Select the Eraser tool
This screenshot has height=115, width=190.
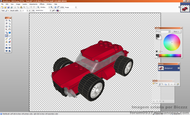click(x=9, y=36)
